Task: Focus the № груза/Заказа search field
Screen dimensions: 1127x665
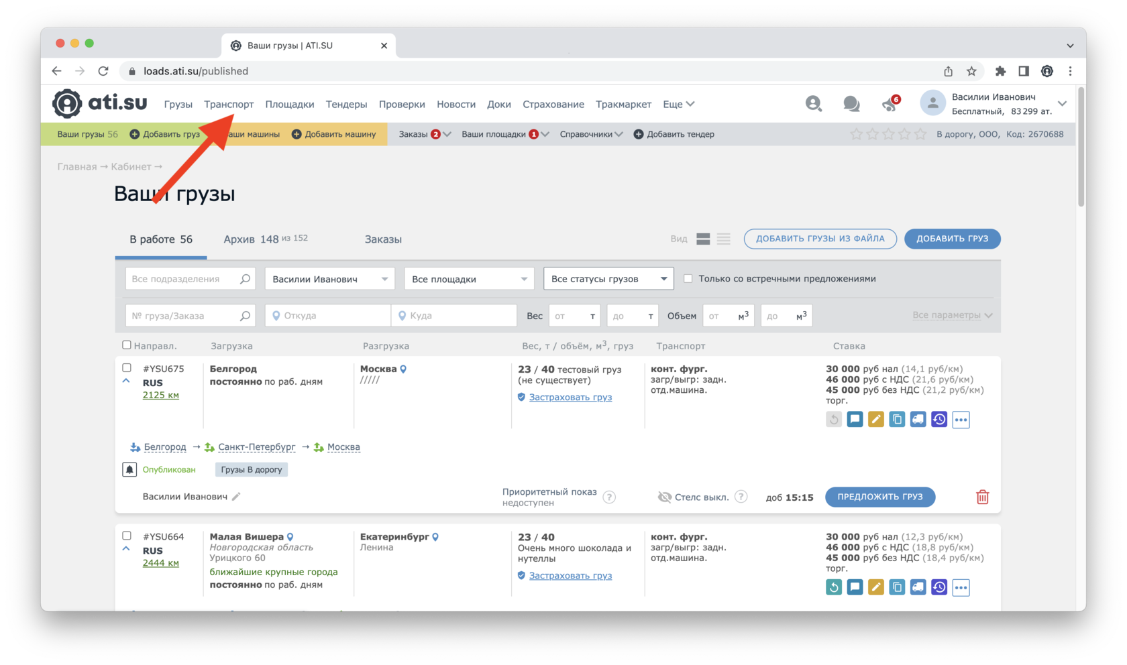Action: 190,316
